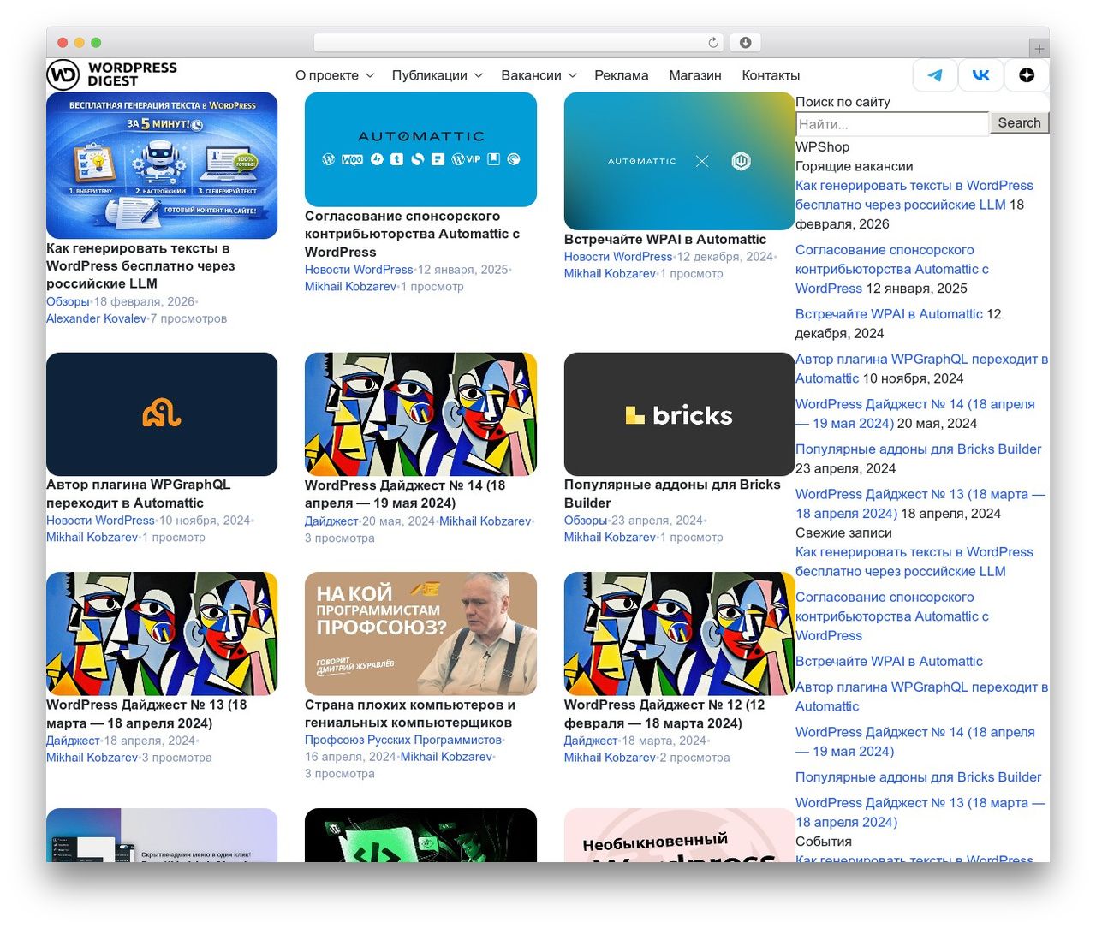1096x928 pixels.
Task: Open the Automattic × WPAI thumbnail
Action: [x=680, y=161]
